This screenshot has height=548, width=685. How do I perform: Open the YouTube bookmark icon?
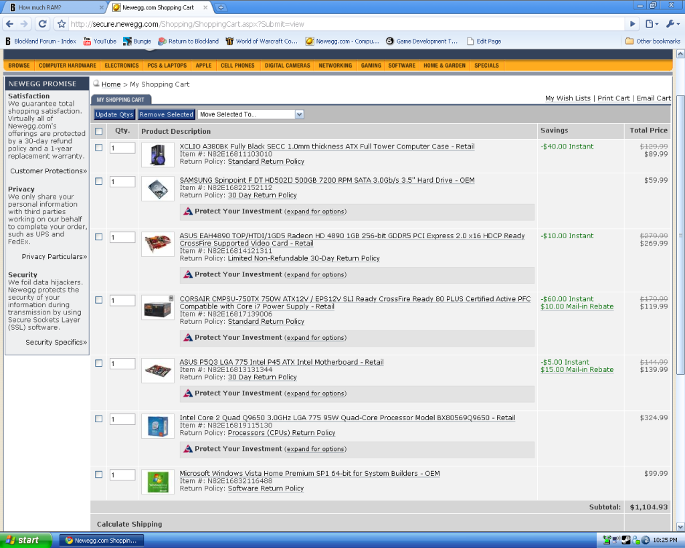(x=88, y=41)
